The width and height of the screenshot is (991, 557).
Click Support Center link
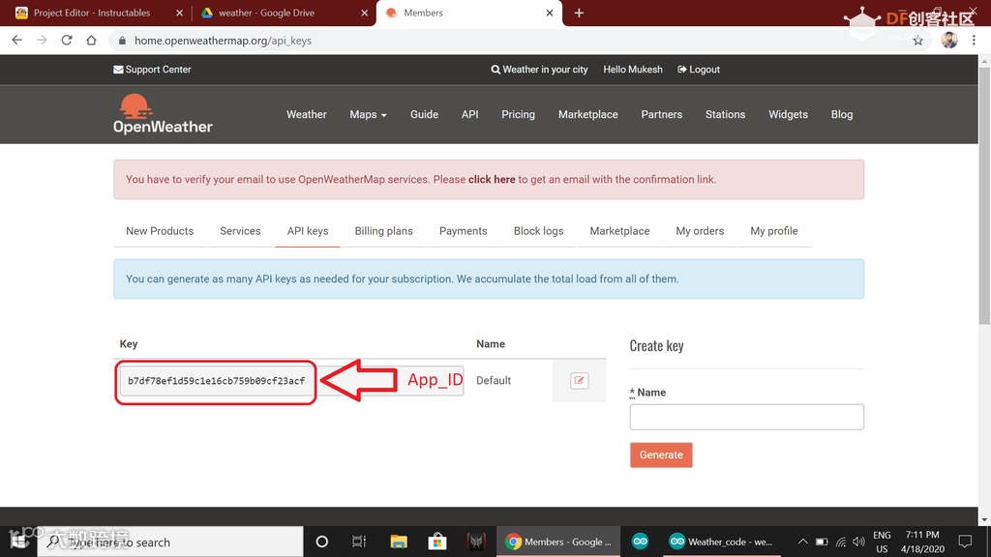(x=152, y=70)
